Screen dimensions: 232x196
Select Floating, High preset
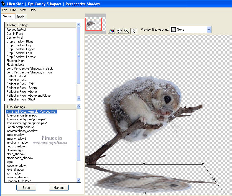(16, 61)
